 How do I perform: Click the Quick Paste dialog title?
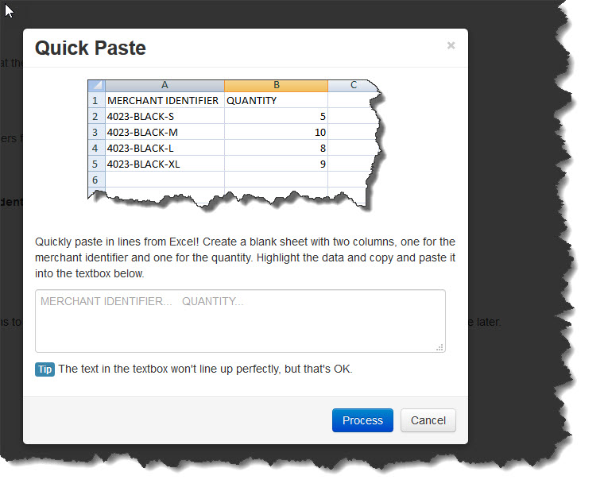[x=91, y=48]
